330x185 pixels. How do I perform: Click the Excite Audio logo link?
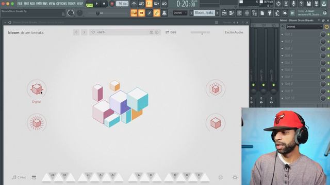234,32
